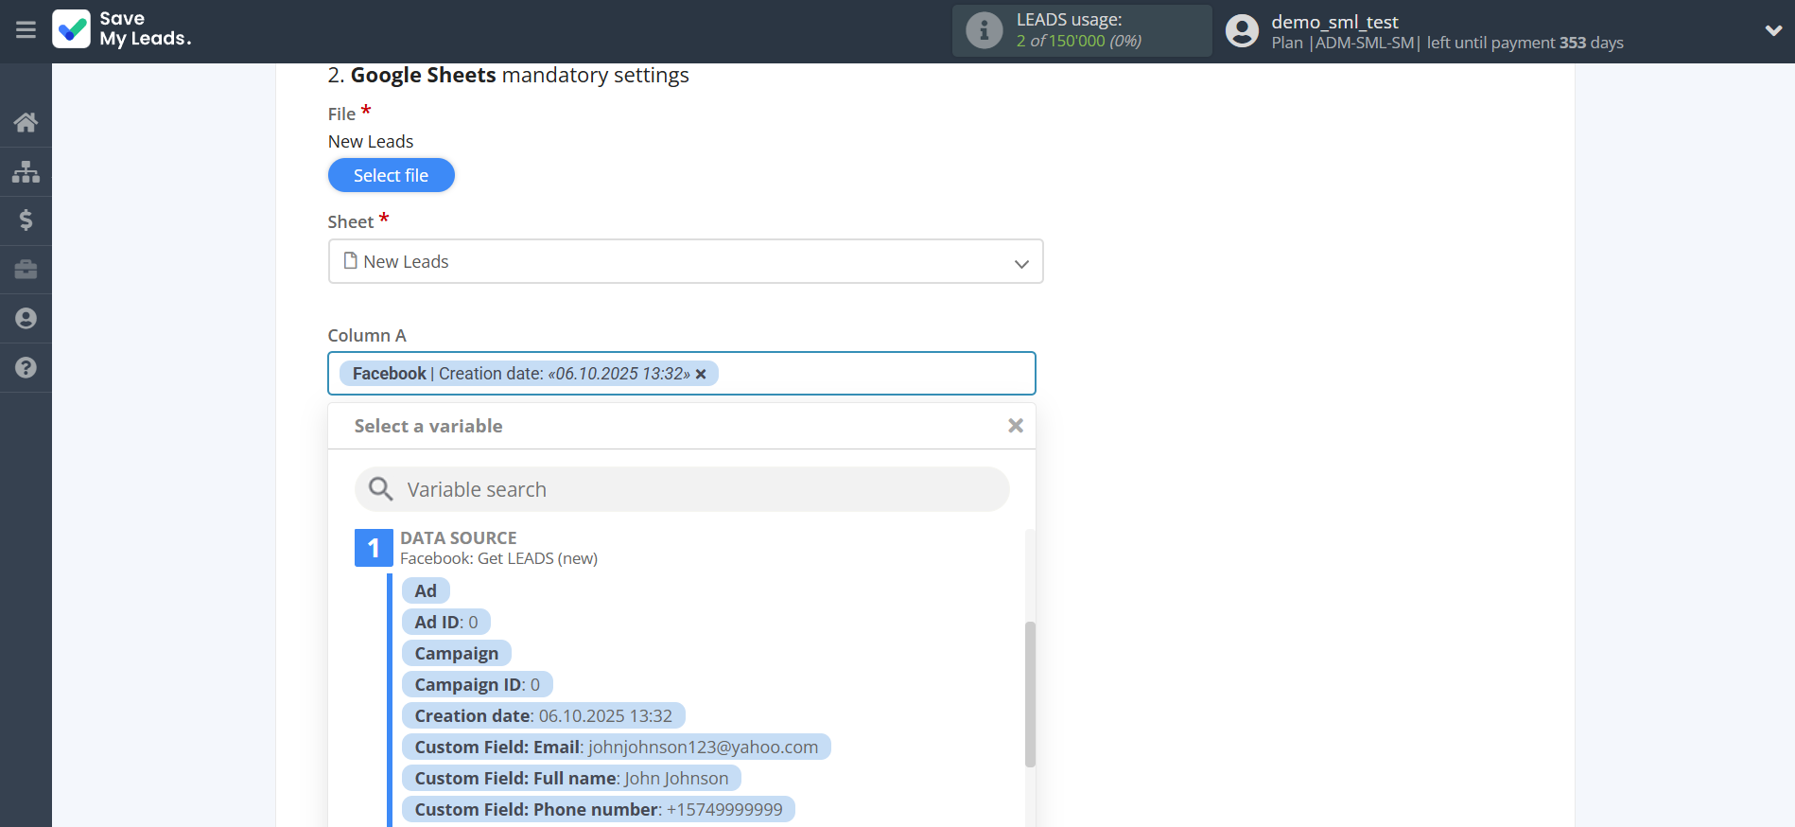Click the briefcase sidebar icon
This screenshot has width=1795, height=827.
[x=26, y=270]
